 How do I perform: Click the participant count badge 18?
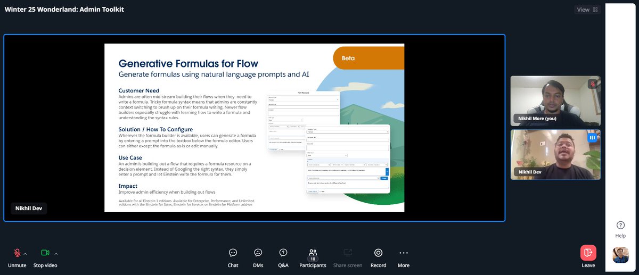(x=313, y=259)
